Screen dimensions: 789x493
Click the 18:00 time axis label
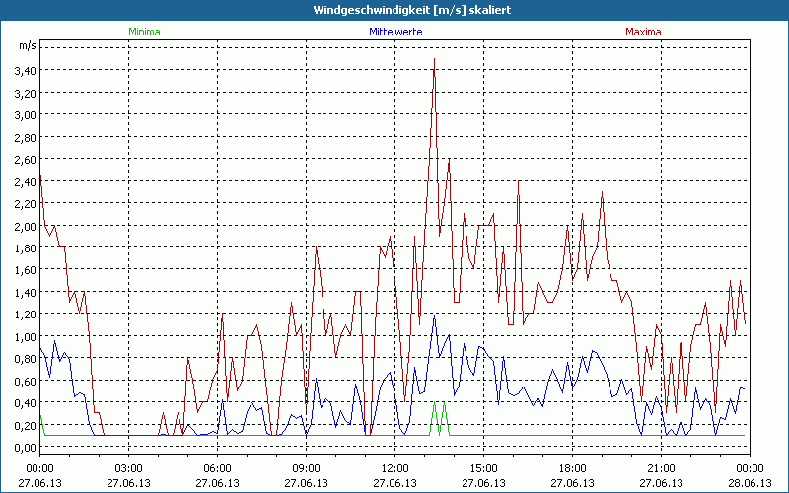pyautogui.click(x=572, y=467)
